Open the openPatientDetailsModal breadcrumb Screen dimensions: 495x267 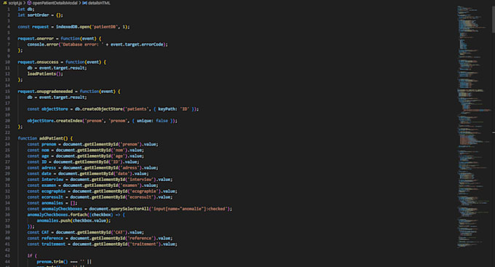pos(55,3)
